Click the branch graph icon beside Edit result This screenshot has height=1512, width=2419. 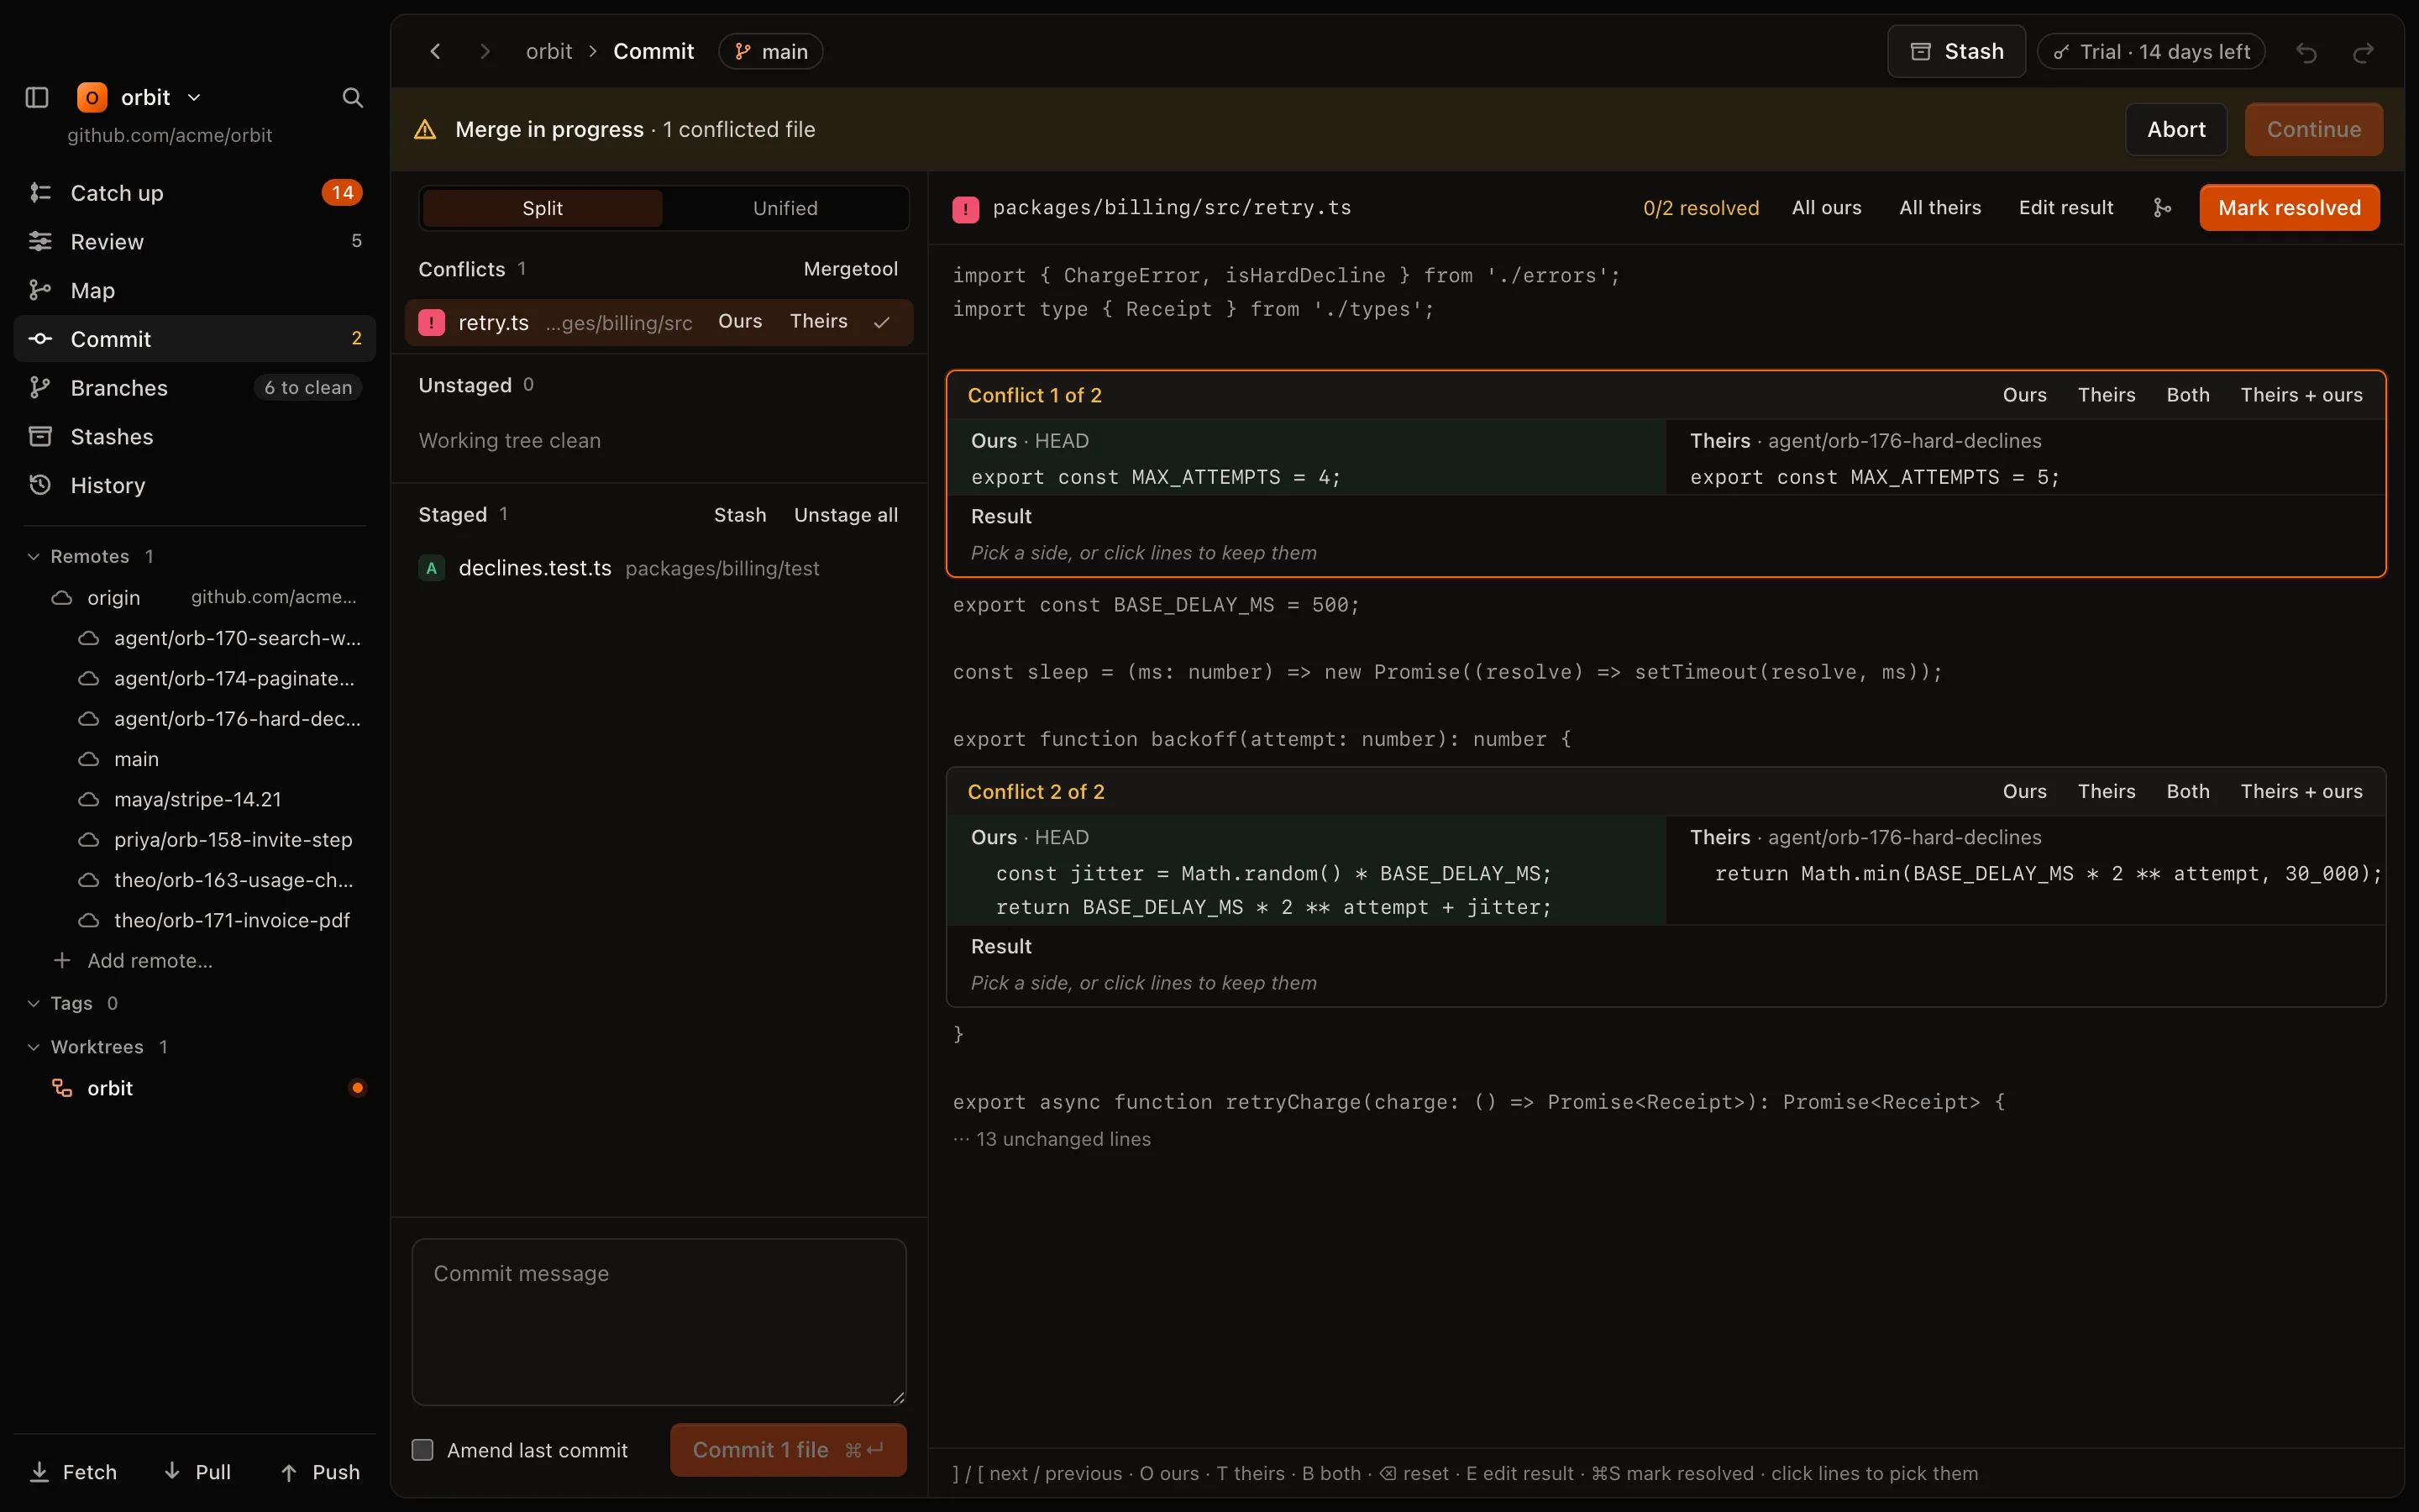click(x=2162, y=208)
